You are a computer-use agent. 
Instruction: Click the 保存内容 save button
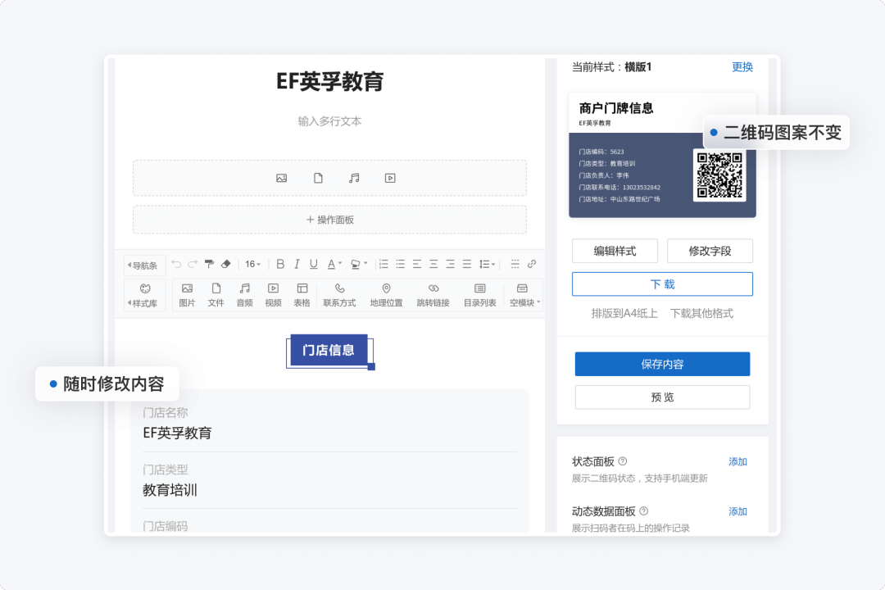pos(662,364)
